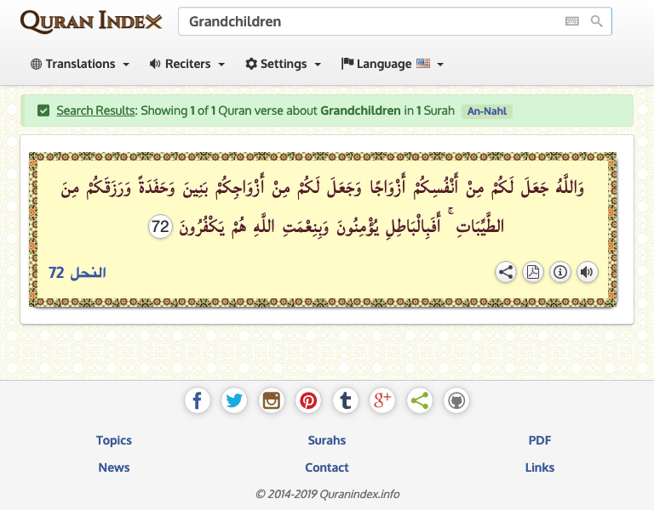Screen dimensions: 654x510
Task: Click the Quran Index logo
Action: [90, 21]
